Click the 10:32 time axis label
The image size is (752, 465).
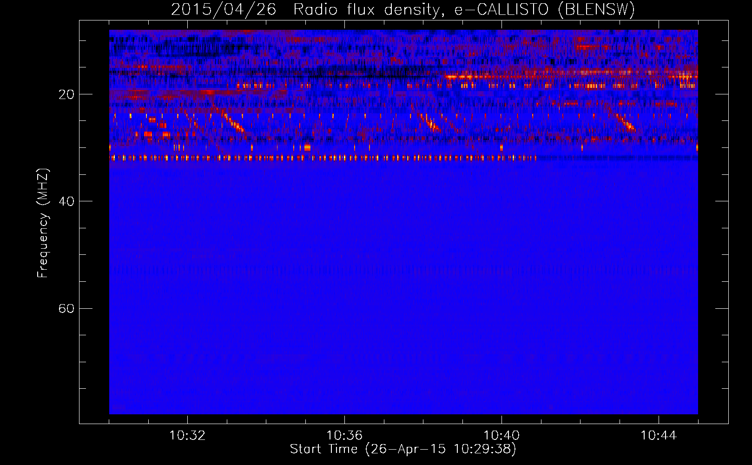(187, 436)
